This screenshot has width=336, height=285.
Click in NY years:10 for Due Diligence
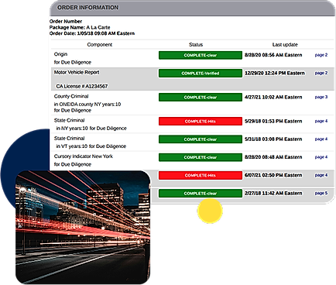coord(91,129)
